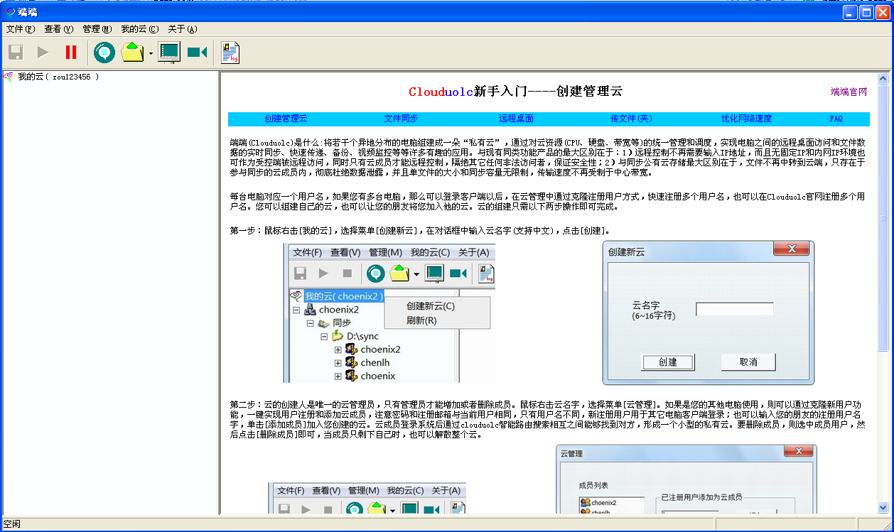
Task: Follow the 传文件(夹) link
Action: coord(631,119)
